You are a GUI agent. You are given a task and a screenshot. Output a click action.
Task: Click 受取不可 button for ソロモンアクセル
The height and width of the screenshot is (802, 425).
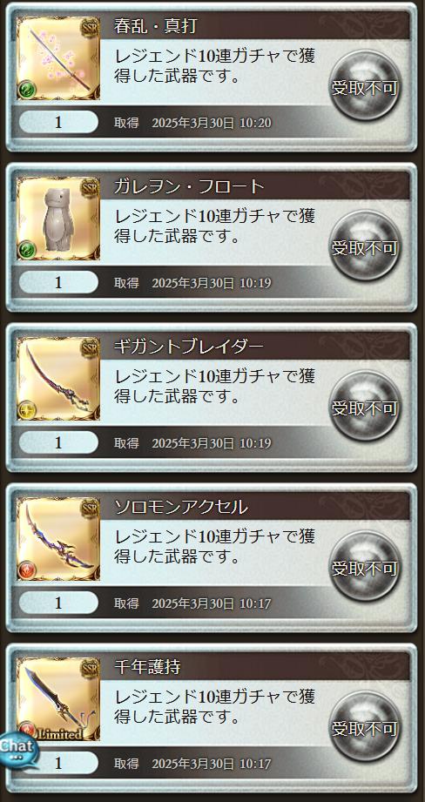364,566
